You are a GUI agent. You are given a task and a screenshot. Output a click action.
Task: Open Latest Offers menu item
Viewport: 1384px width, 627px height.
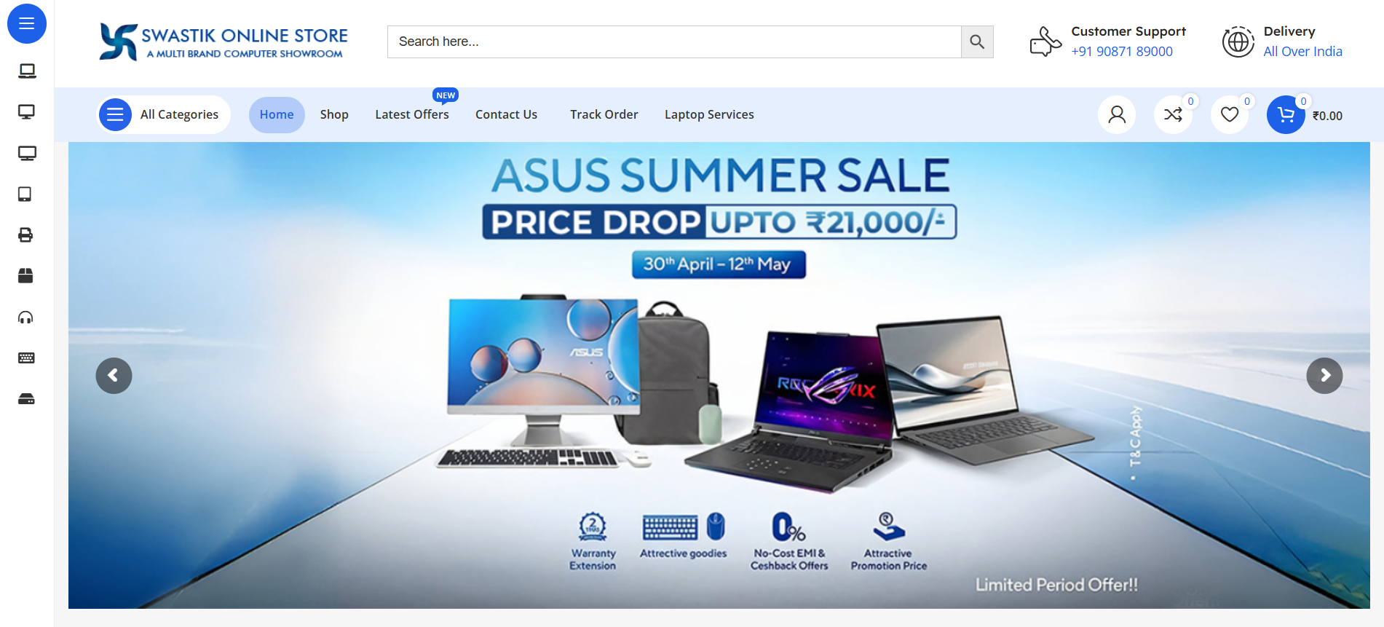tap(412, 114)
